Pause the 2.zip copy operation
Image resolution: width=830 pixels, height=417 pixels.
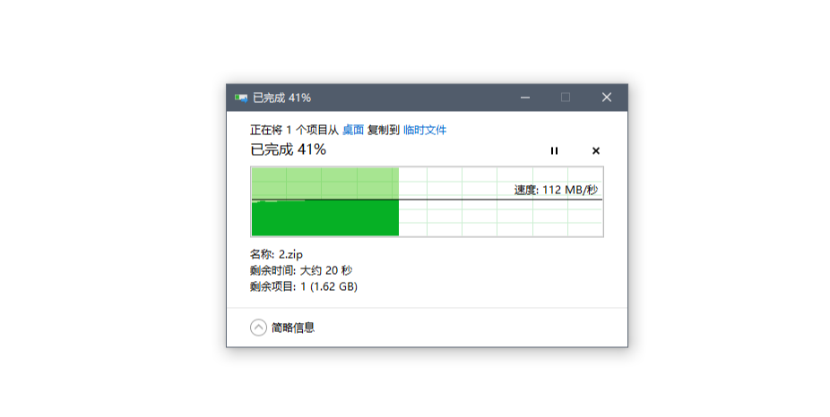pos(554,150)
